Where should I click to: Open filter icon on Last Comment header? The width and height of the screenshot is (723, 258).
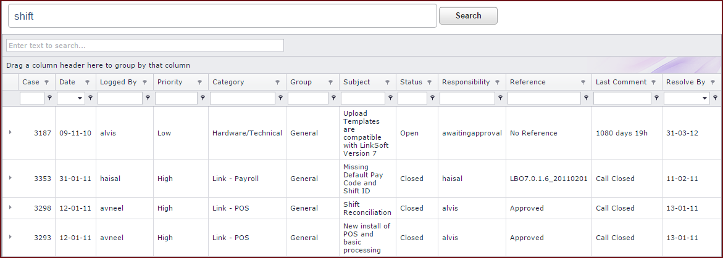click(653, 83)
